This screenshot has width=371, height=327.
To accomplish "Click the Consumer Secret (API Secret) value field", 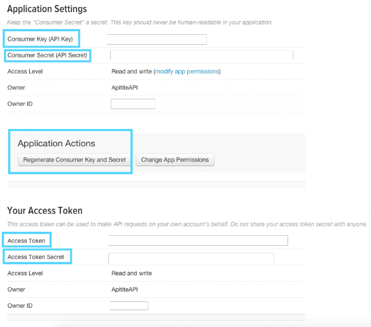I will [202, 55].
